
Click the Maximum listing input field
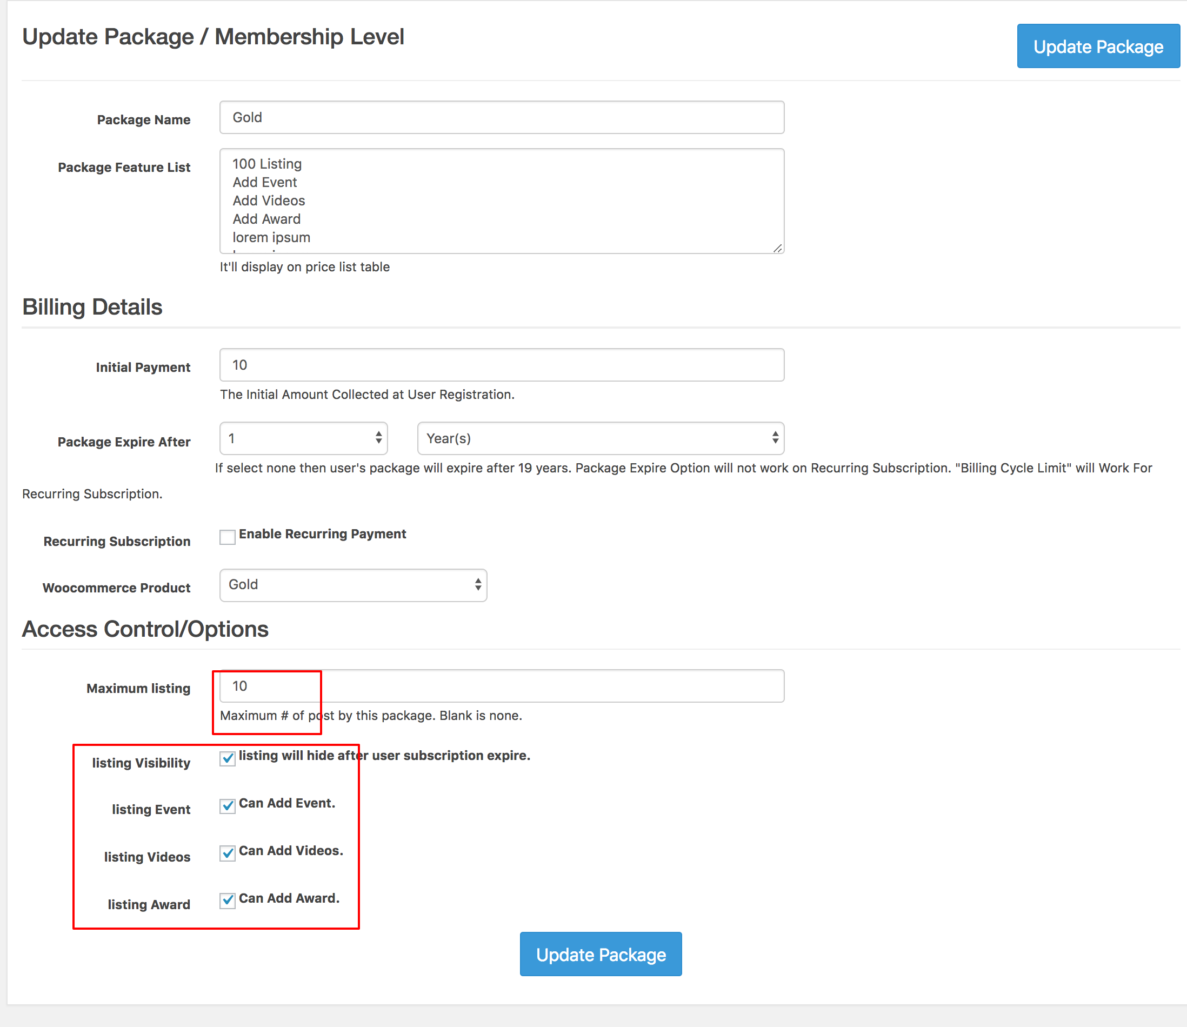point(502,686)
